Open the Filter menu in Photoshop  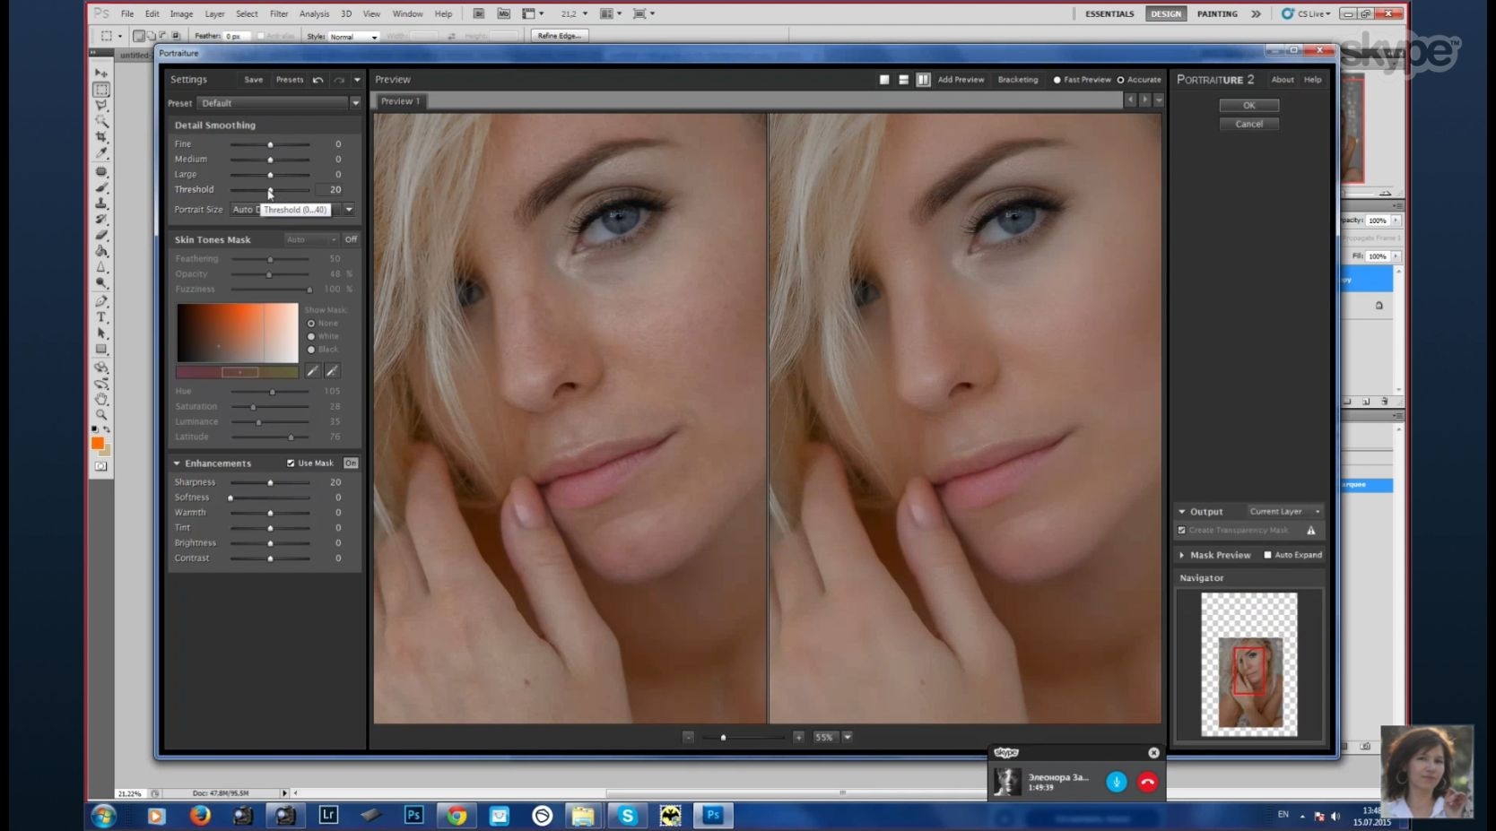tap(279, 13)
